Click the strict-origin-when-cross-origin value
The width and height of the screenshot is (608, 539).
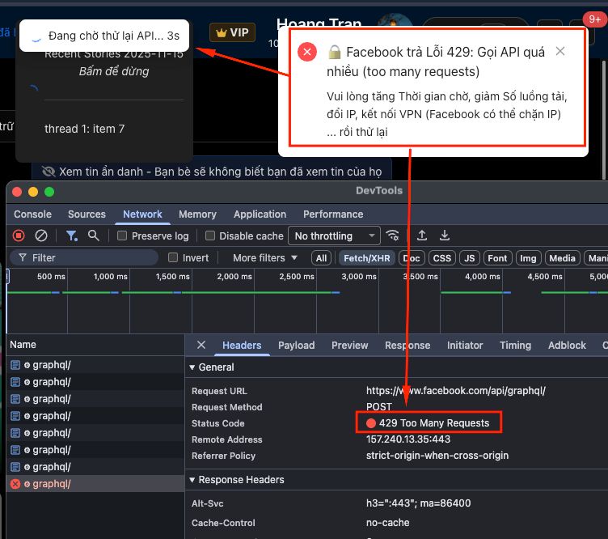437,456
